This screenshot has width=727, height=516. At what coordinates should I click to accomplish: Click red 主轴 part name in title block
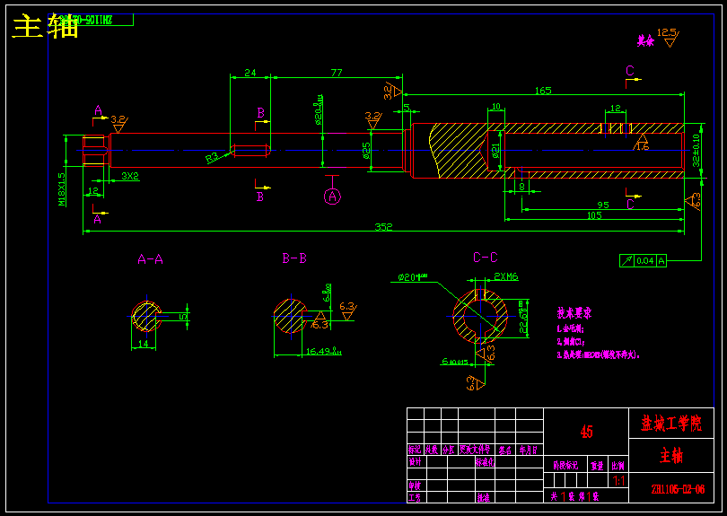point(670,456)
